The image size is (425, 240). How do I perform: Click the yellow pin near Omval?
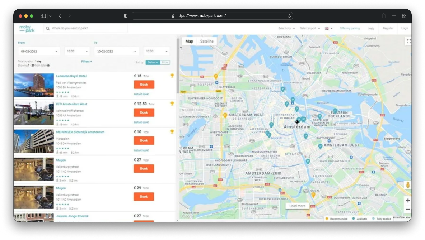[x=313, y=195]
